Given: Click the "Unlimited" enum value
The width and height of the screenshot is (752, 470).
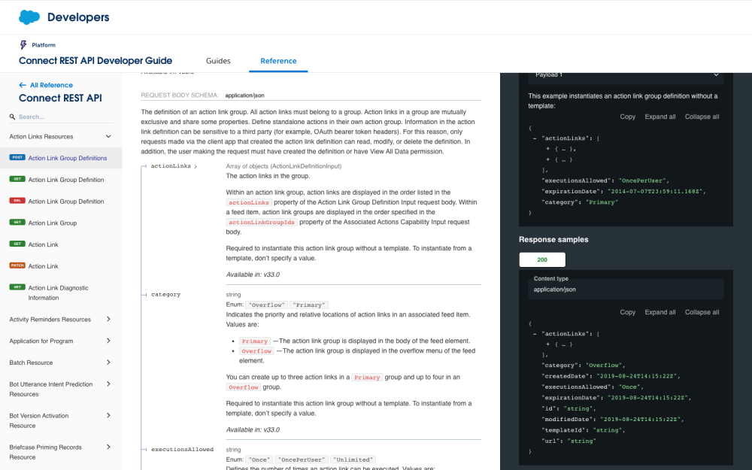Looking at the screenshot, I should pos(353,459).
